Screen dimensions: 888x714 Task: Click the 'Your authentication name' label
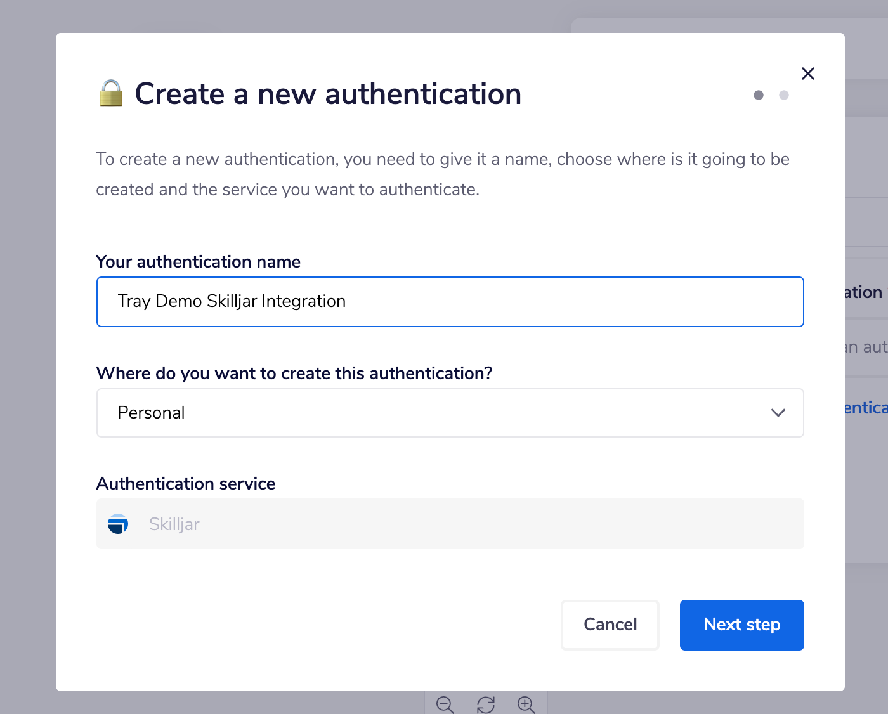pyautogui.click(x=198, y=262)
